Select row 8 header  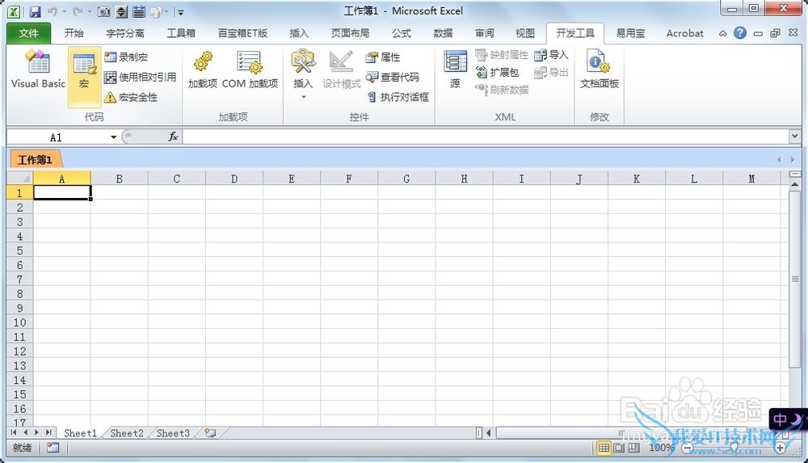pos(20,293)
